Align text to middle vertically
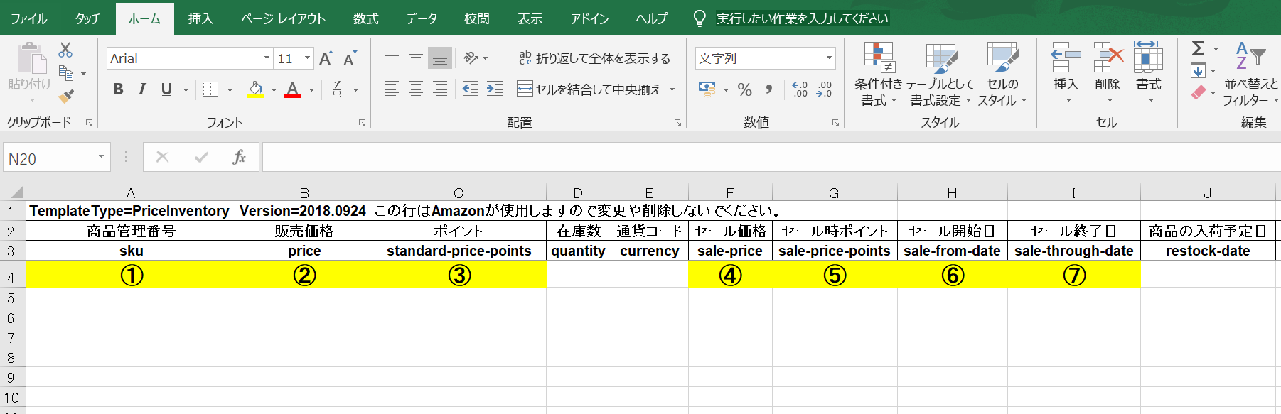 click(416, 57)
